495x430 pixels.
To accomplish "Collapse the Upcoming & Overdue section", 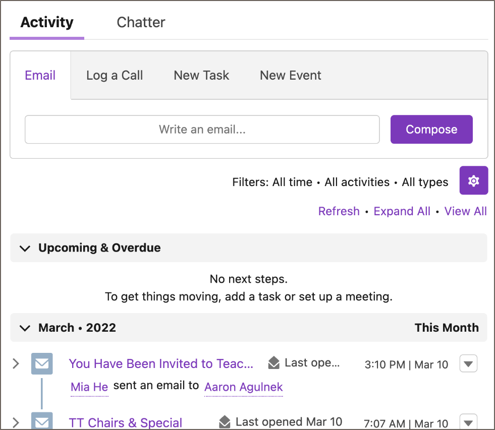I will point(25,249).
